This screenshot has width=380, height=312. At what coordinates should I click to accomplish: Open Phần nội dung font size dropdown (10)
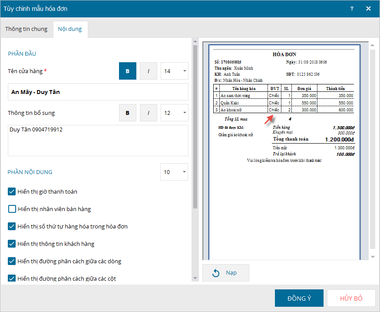coord(174,172)
